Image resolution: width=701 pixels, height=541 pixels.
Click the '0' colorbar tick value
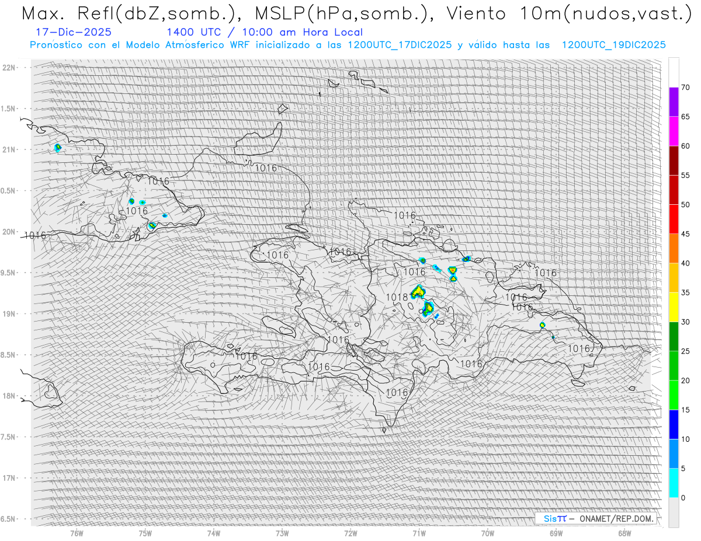pyautogui.click(x=683, y=498)
